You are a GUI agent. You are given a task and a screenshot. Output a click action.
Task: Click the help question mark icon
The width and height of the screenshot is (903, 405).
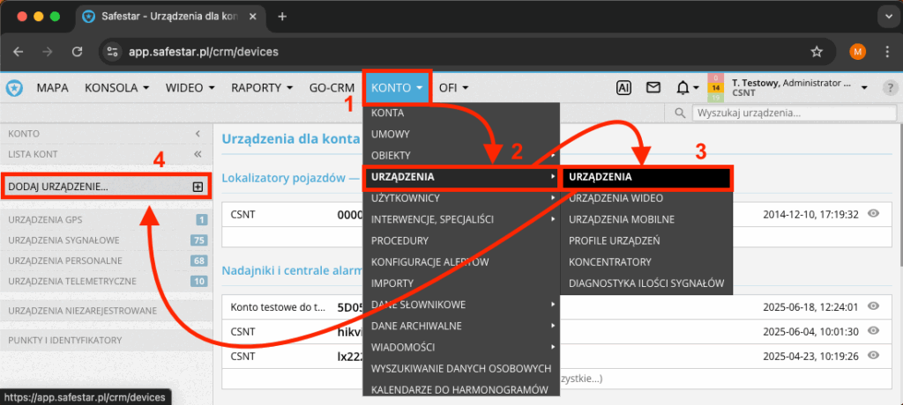[891, 88]
